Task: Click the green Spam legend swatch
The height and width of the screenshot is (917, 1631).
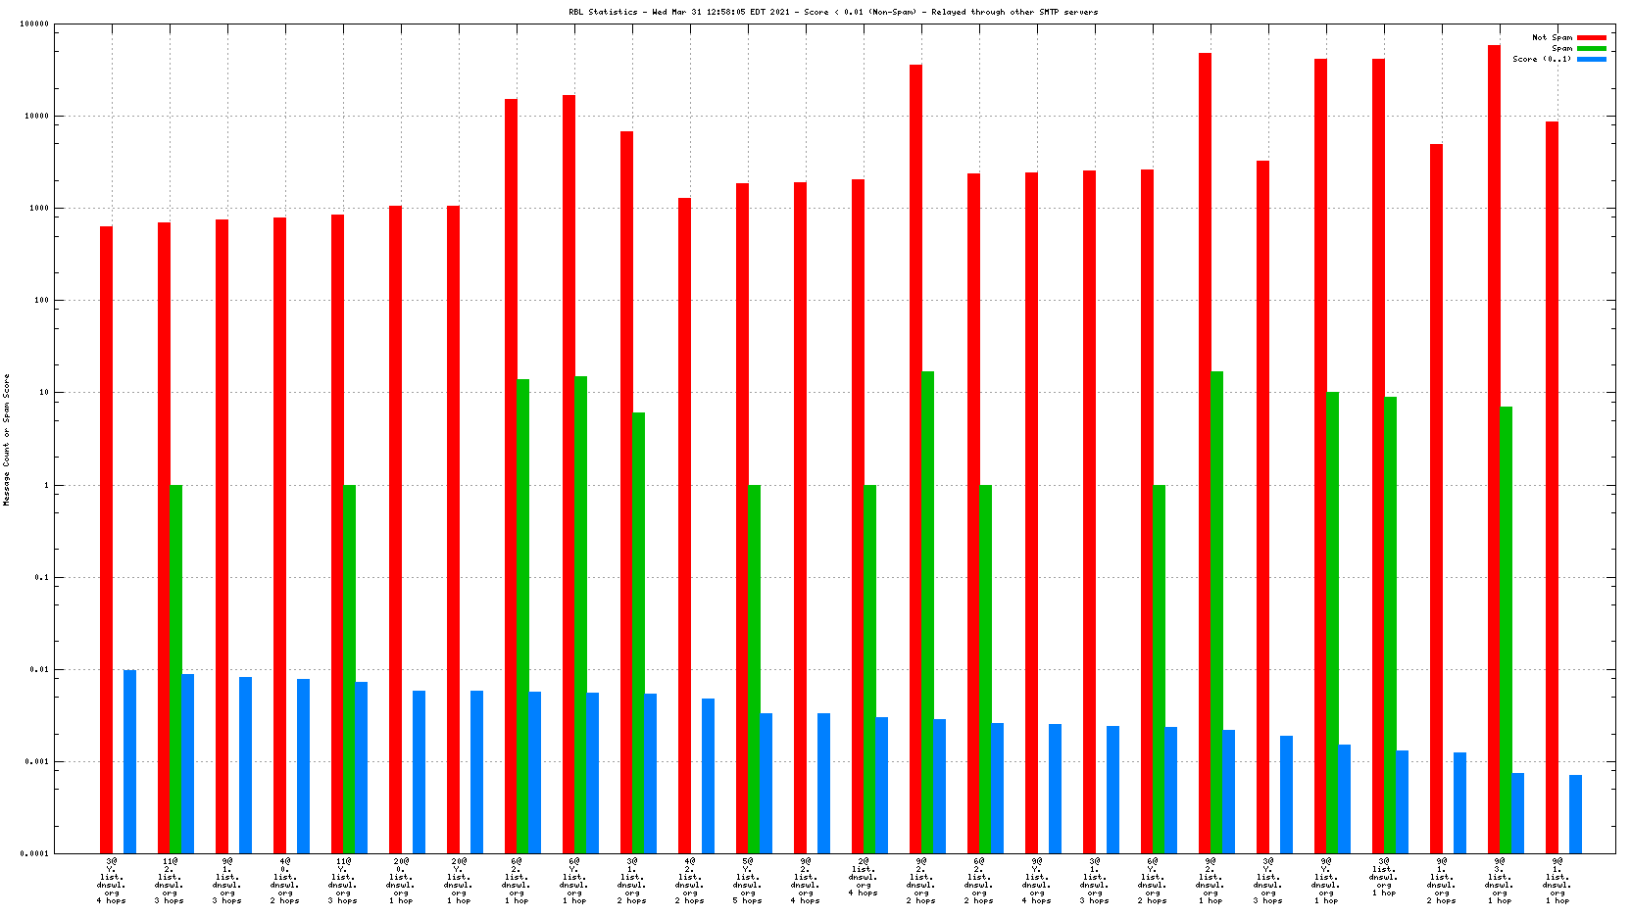Action: click(1592, 48)
